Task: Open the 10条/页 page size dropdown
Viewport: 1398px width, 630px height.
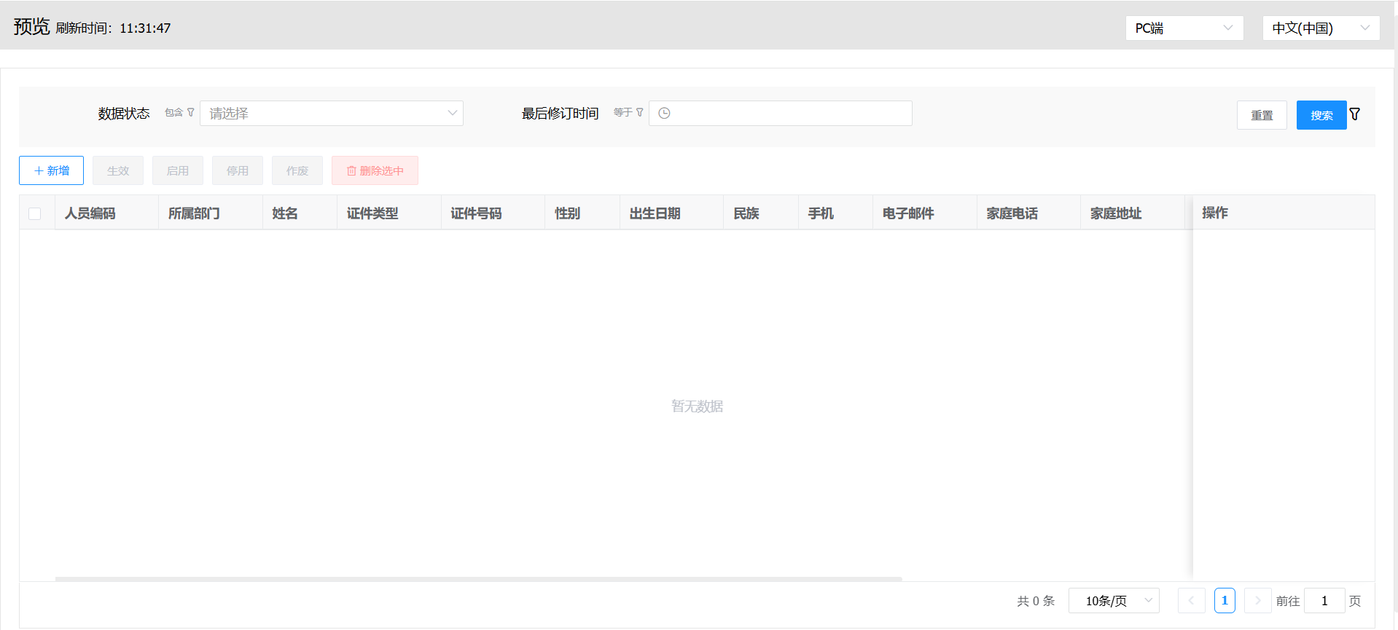Action: pyautogui.click(x=1114, y=601)
